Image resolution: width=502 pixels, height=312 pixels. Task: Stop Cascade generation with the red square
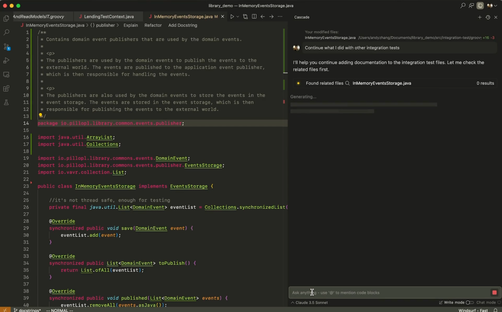[x=494, y=292]
